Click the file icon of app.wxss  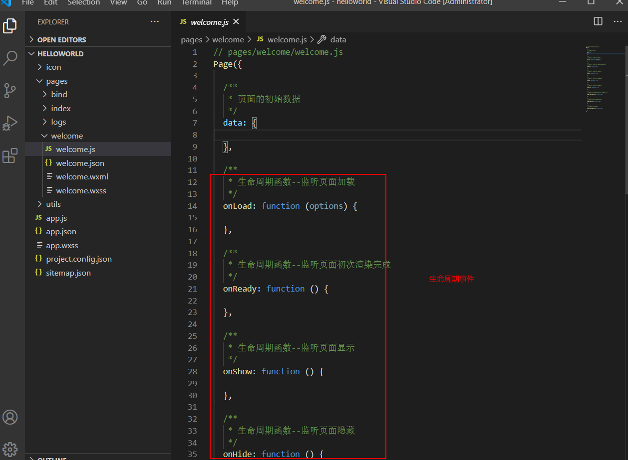coord(39,245)
